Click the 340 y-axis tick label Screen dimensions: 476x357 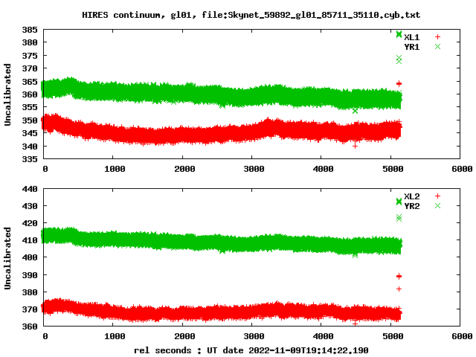click(x=30, y=147)
